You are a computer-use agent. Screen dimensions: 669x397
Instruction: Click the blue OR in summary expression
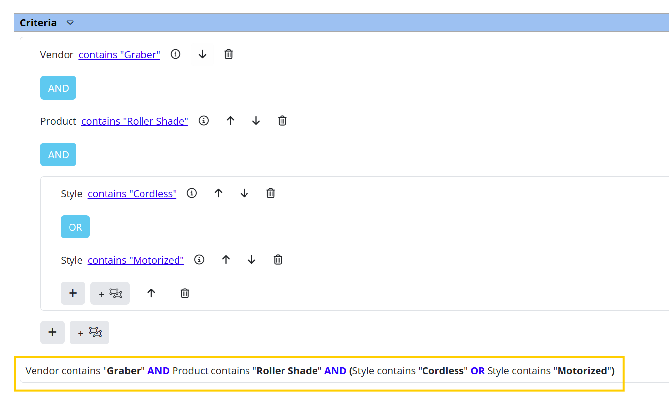pyautogui.click(x=478, y=371)
